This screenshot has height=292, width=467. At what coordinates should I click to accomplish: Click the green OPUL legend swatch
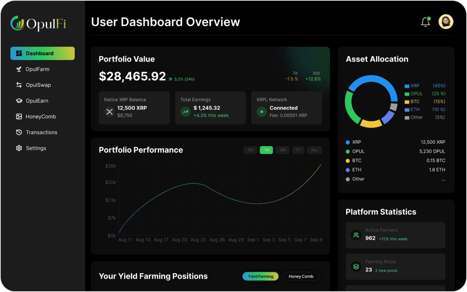pyautogui.click(x=407, y=94)
